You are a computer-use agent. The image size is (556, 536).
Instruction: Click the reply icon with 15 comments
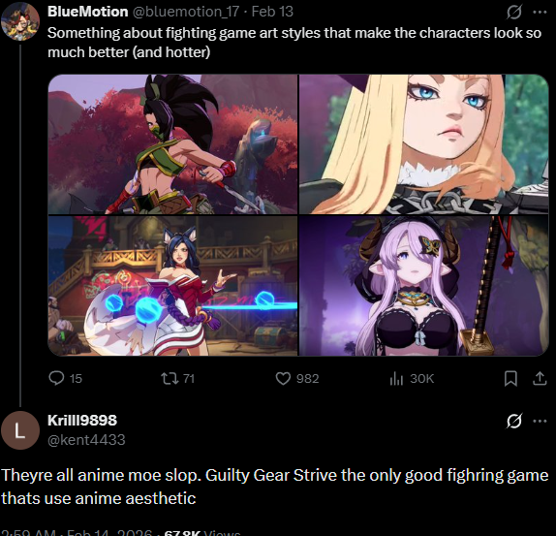[56, 378]
